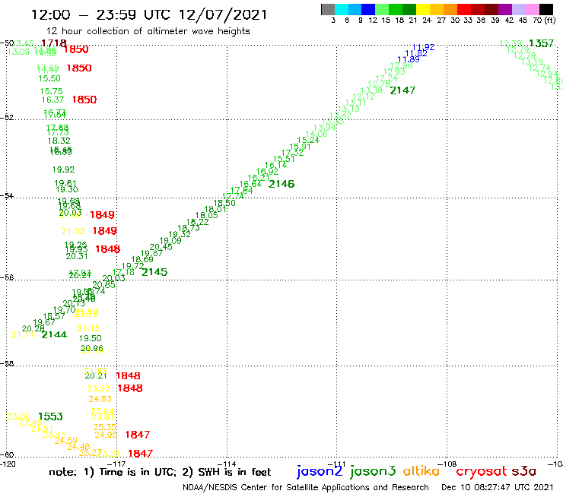Viewport: 563px width, 494px height.
Task: Click the jason3 time label 2147
Action: (402, 90)
